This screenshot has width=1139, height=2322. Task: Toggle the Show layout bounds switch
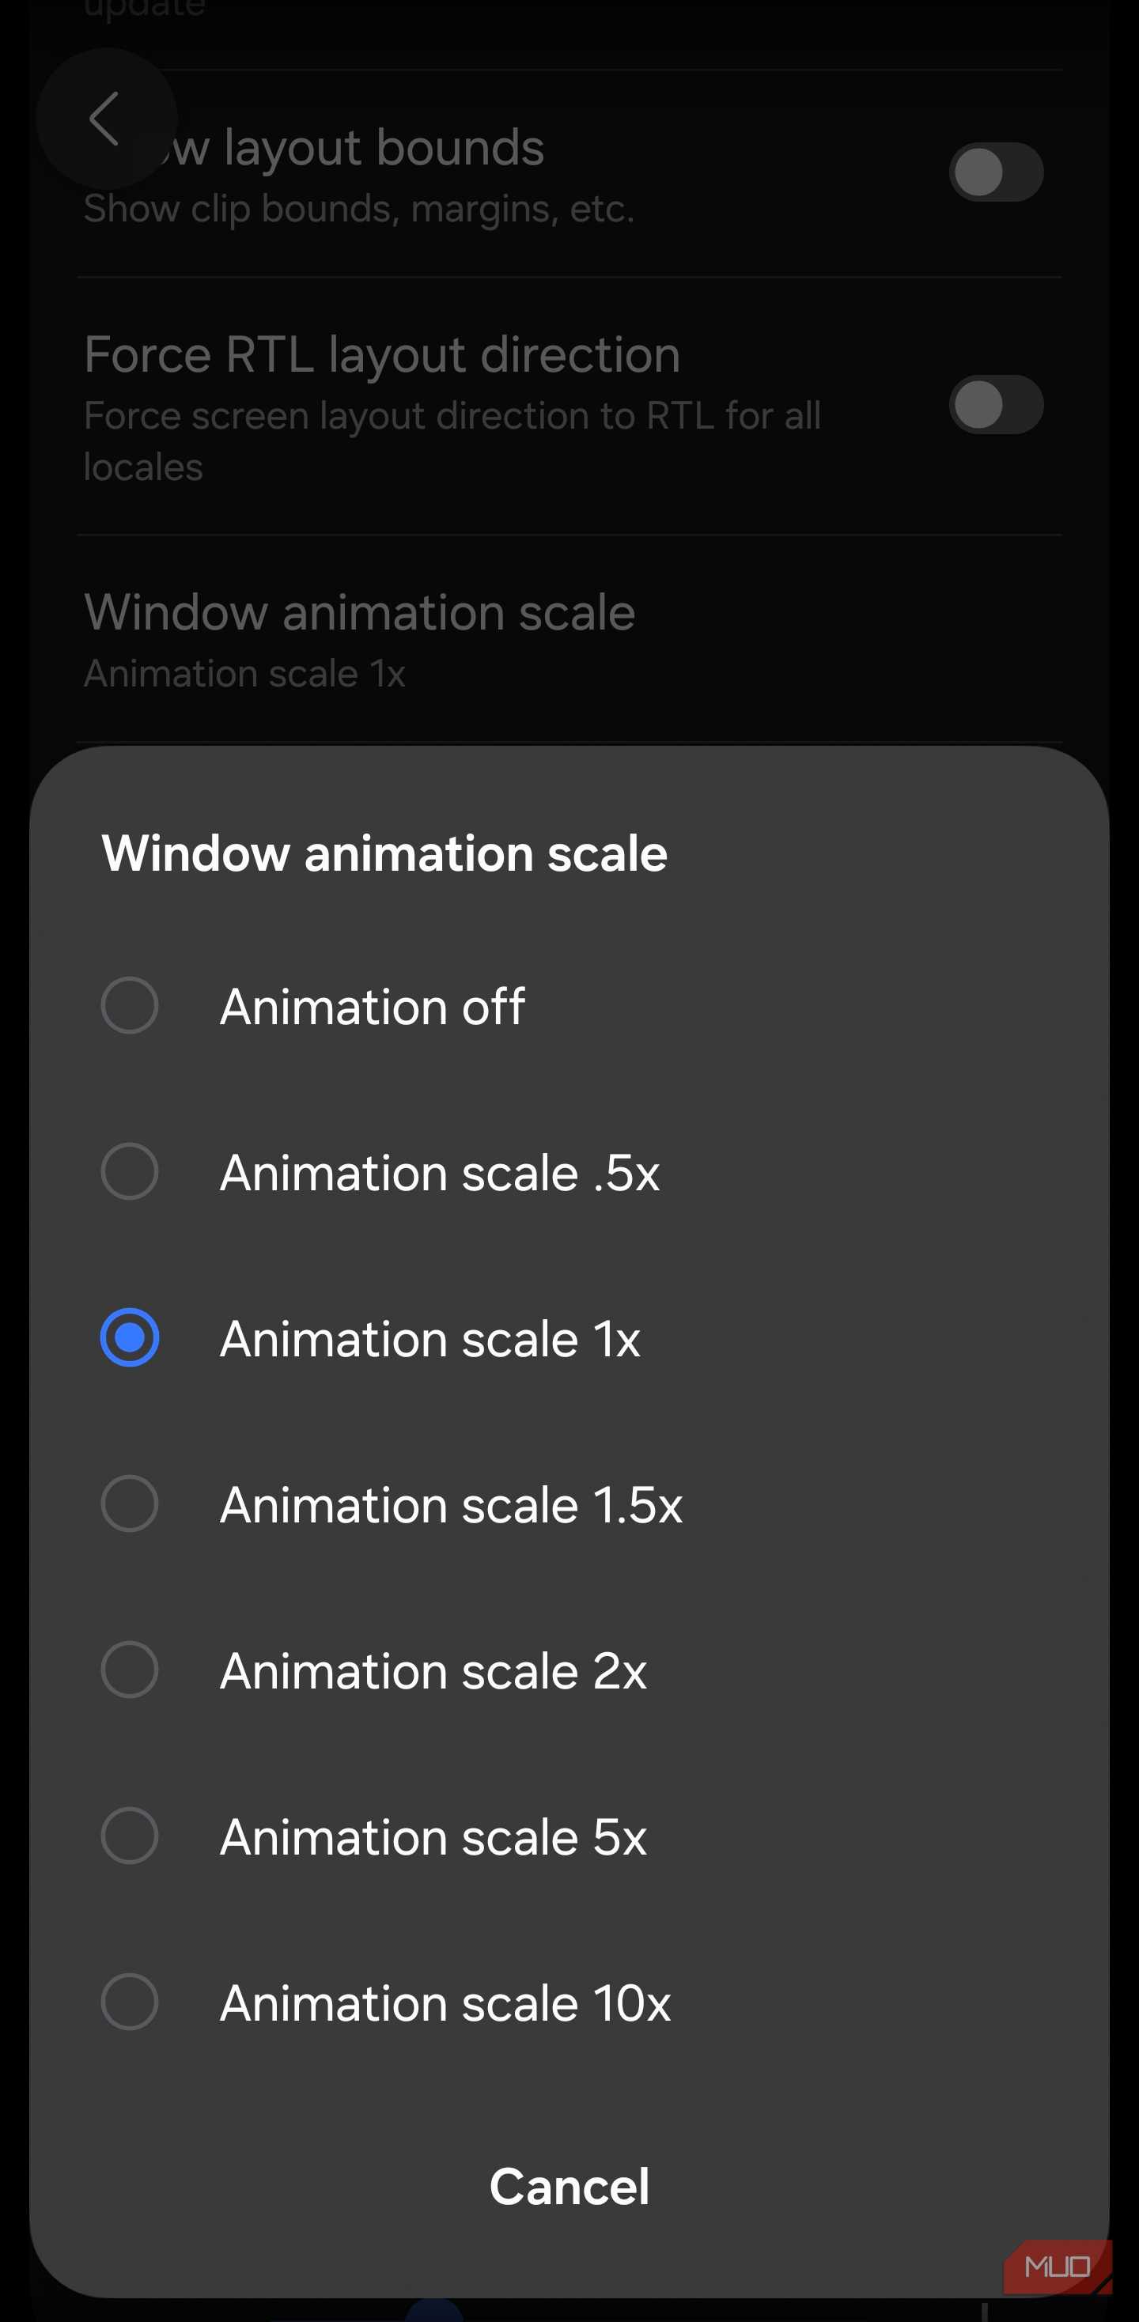pos(995,172)
